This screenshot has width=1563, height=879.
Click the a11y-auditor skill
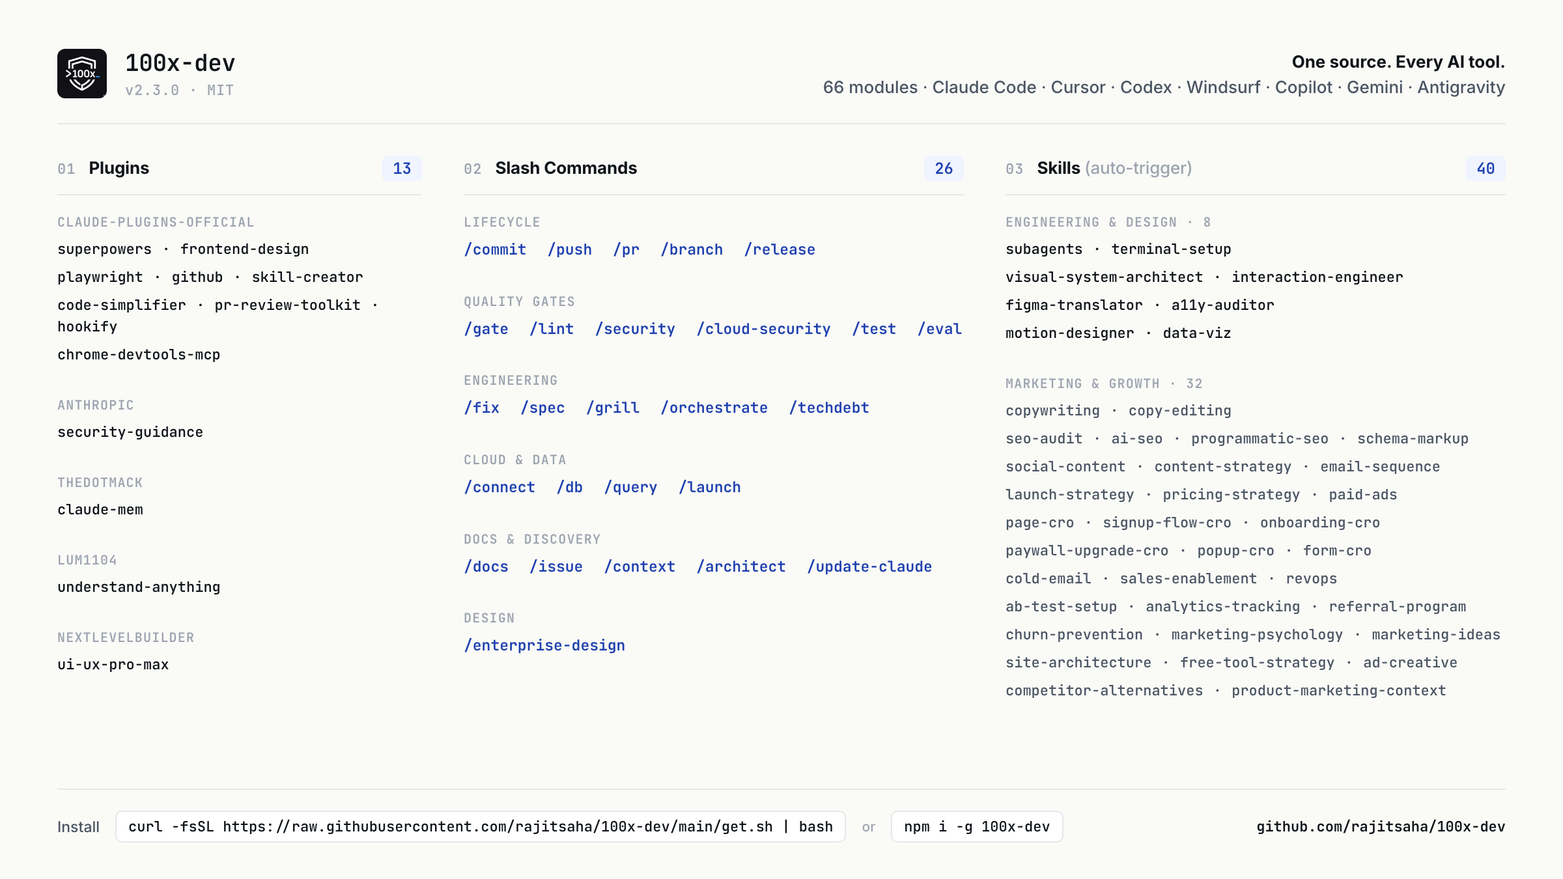click(1222, 305)
